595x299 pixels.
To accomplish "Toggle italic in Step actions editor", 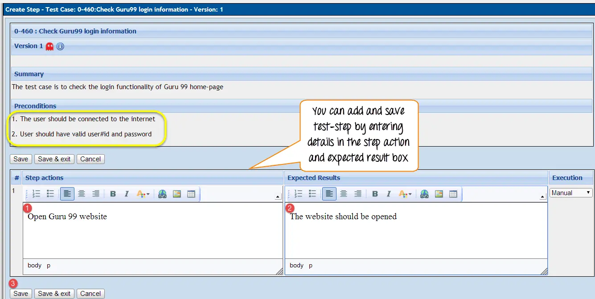I will (127, 194).
